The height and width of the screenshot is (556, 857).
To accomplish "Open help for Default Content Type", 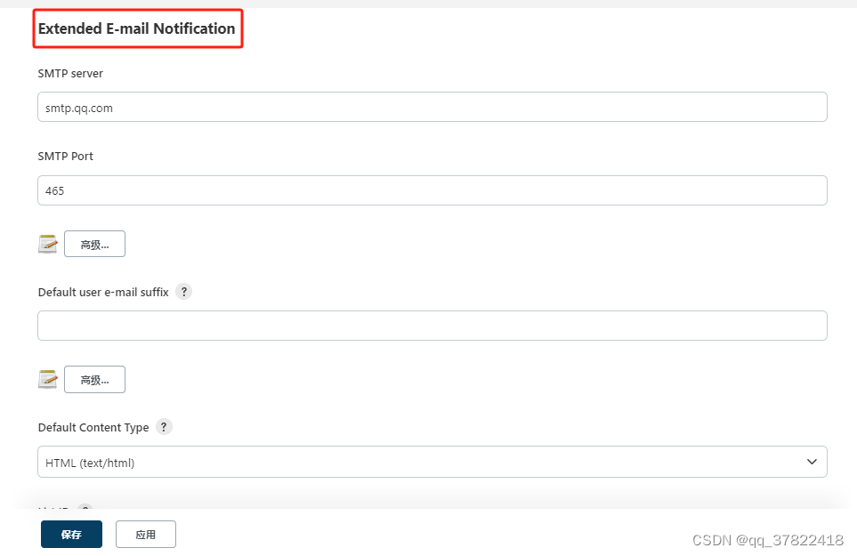I will coord(164,426).
